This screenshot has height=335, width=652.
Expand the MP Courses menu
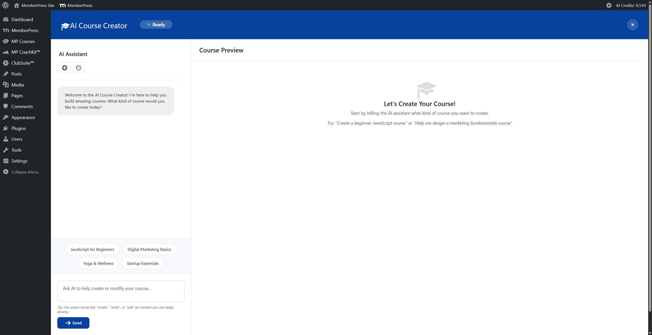[x=23, y=41]
